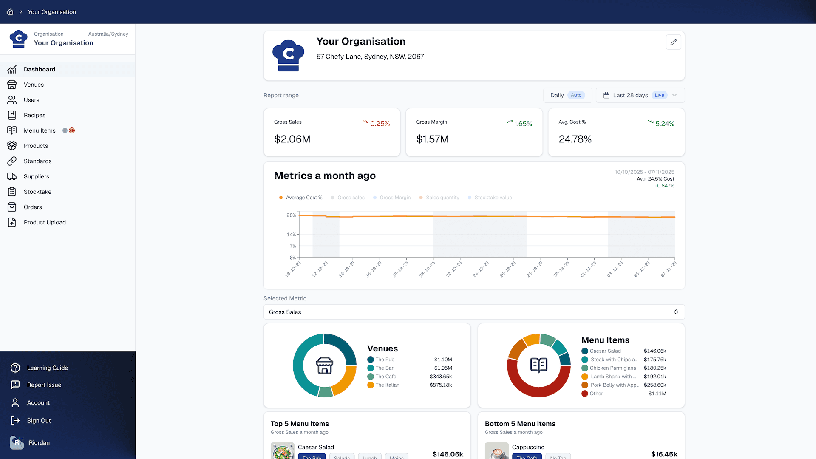Click the Menu Items sidebar icon

(12, 130)
